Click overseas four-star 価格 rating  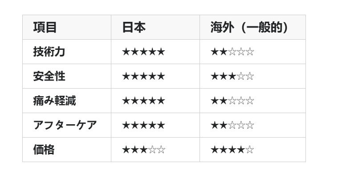232,150
